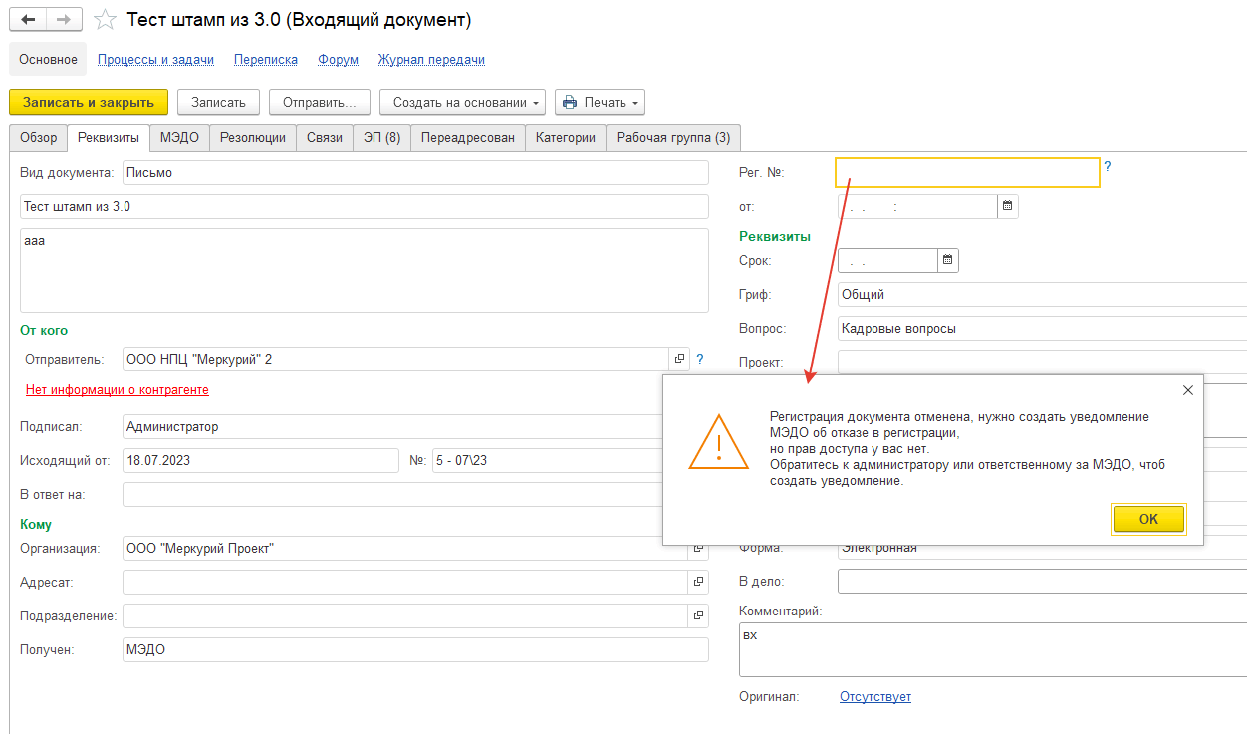Image resolution: width=1247 pixels, height=734 pixels.
Task: Click the back navigation arrow
Action: coord(28,20)
